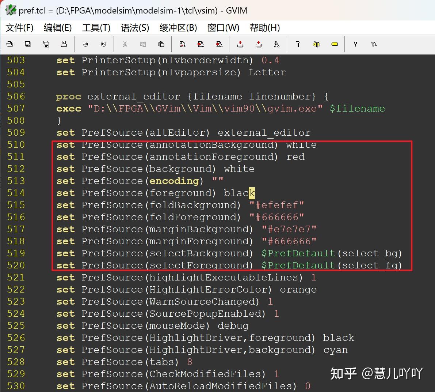Paste from clipboard via toolbar icon
Image resolution: width=435 pixels, height=392 pixels.
[x=161, y=44]
